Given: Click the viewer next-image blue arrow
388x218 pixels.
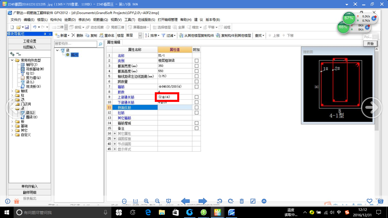Looking at the screenshot, I should (x=203, y=201).
